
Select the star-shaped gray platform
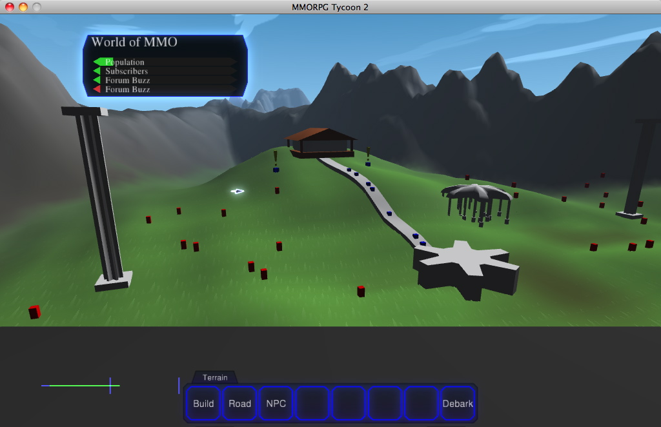[466, 269]
